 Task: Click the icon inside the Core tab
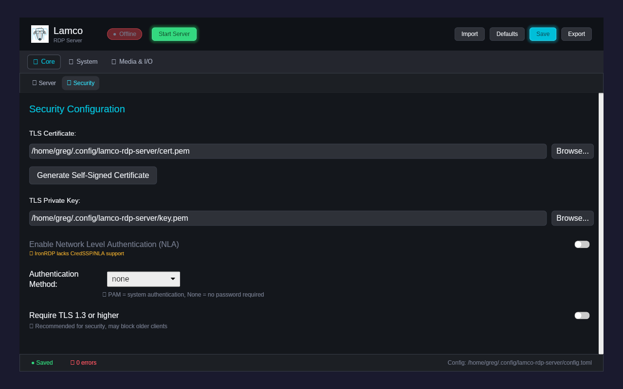37,62
